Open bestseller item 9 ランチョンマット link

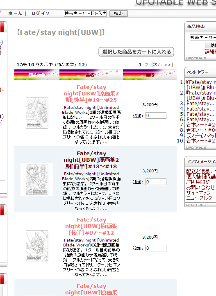click(x=201, y=135)
